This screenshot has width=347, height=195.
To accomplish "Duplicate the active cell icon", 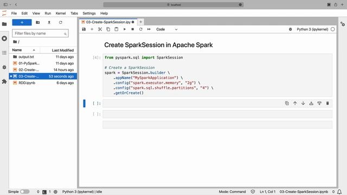I will 287,103.
